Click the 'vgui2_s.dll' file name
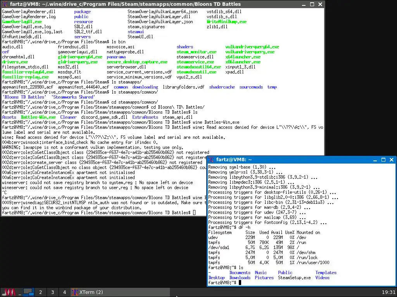 pyautogui.click(x=189, y=77)
